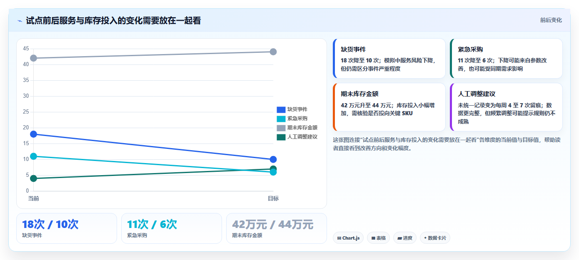Toggle 人工调整建议 legend color box

point(281,137)
